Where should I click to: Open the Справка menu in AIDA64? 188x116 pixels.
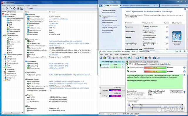click(x=35, y=6)
